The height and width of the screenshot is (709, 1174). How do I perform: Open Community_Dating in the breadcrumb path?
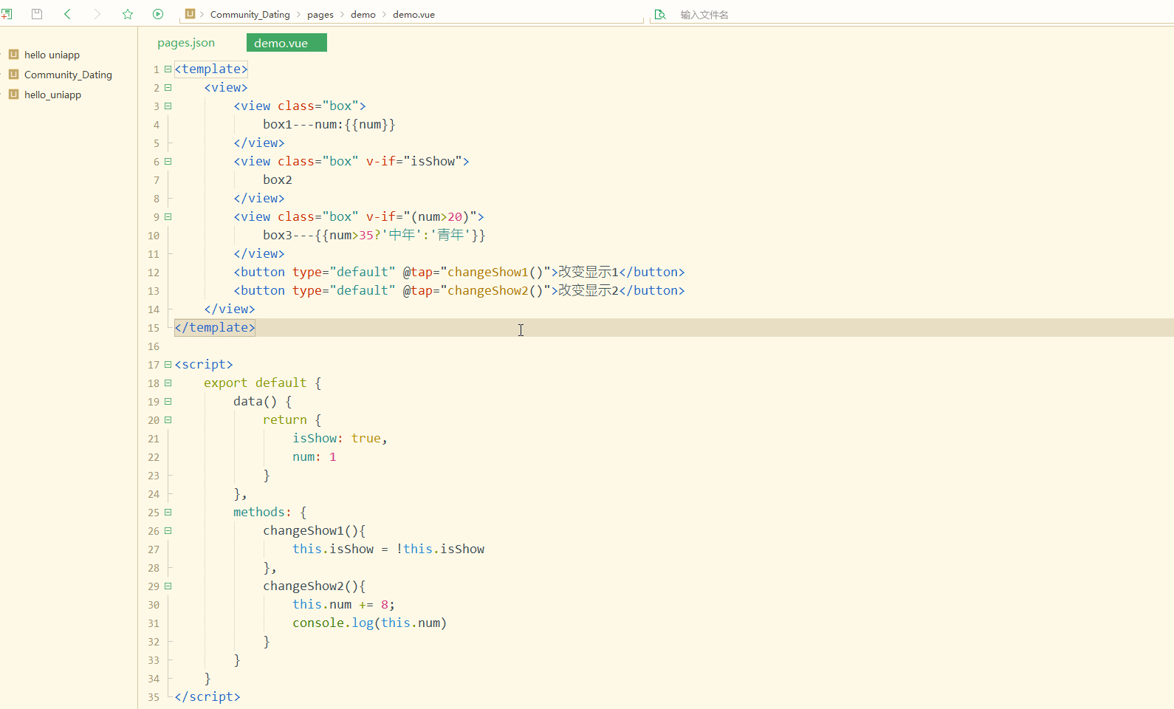point(250,15)
